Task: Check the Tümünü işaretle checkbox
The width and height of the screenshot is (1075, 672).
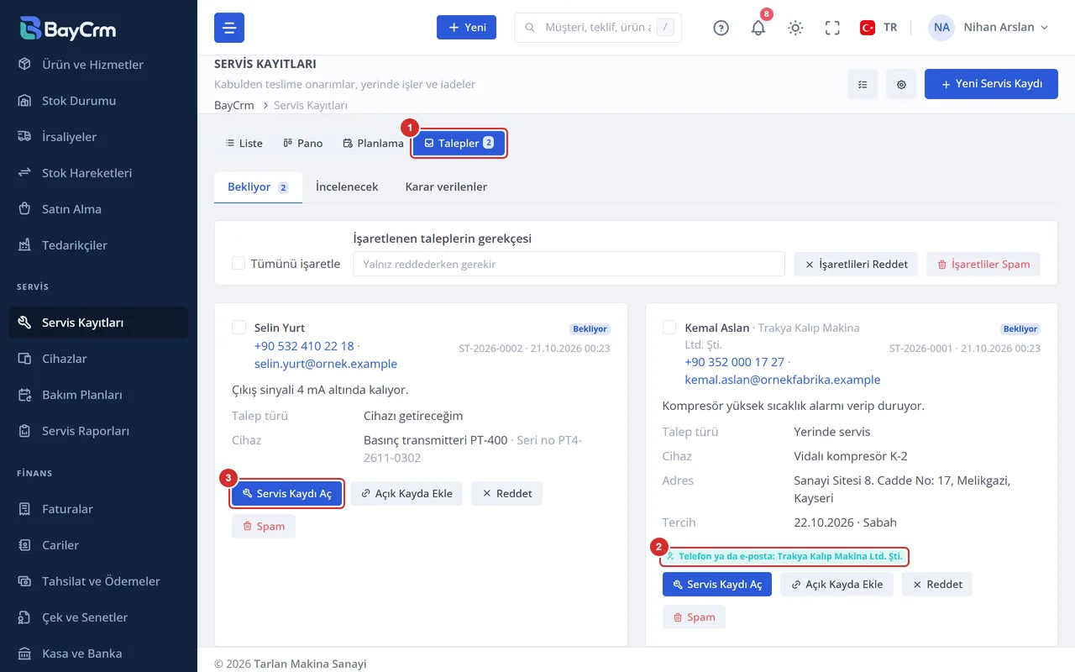Action: (x=239, y=264)
